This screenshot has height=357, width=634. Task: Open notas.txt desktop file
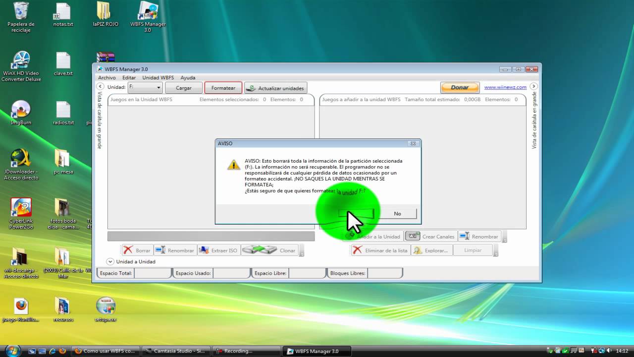[63, 15]
